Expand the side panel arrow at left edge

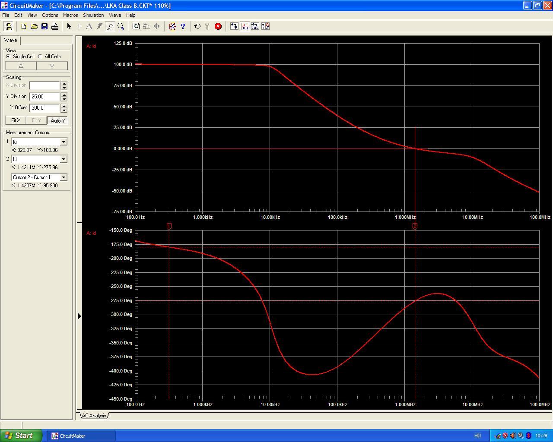79,316
